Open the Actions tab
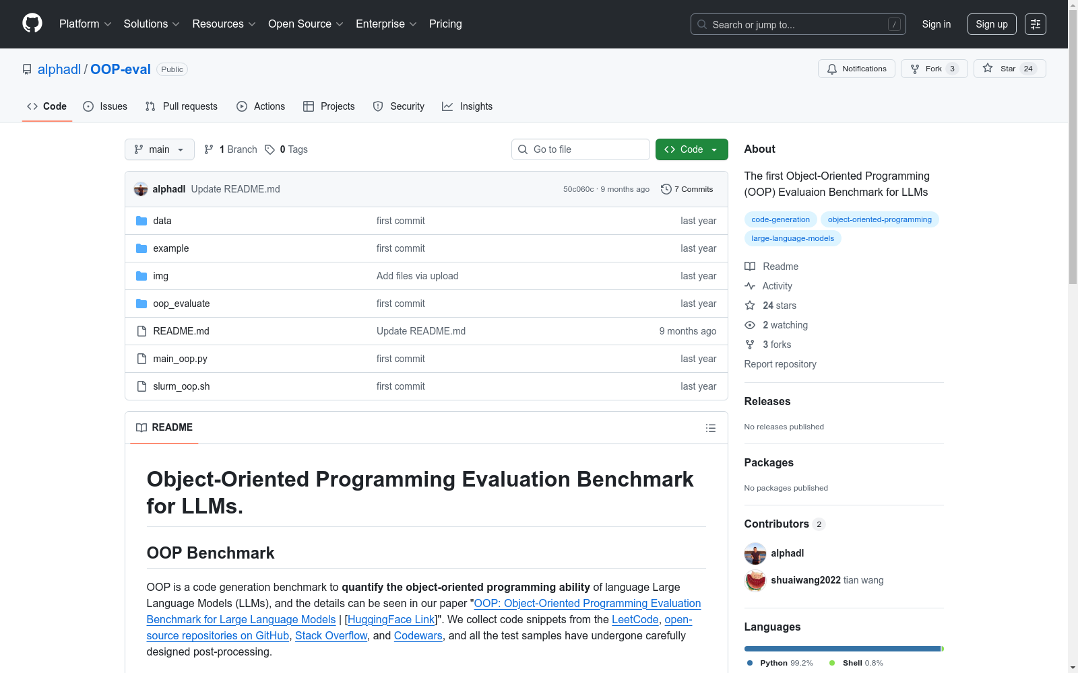Screen dimensions: 1078x673 tap(261, 106)
